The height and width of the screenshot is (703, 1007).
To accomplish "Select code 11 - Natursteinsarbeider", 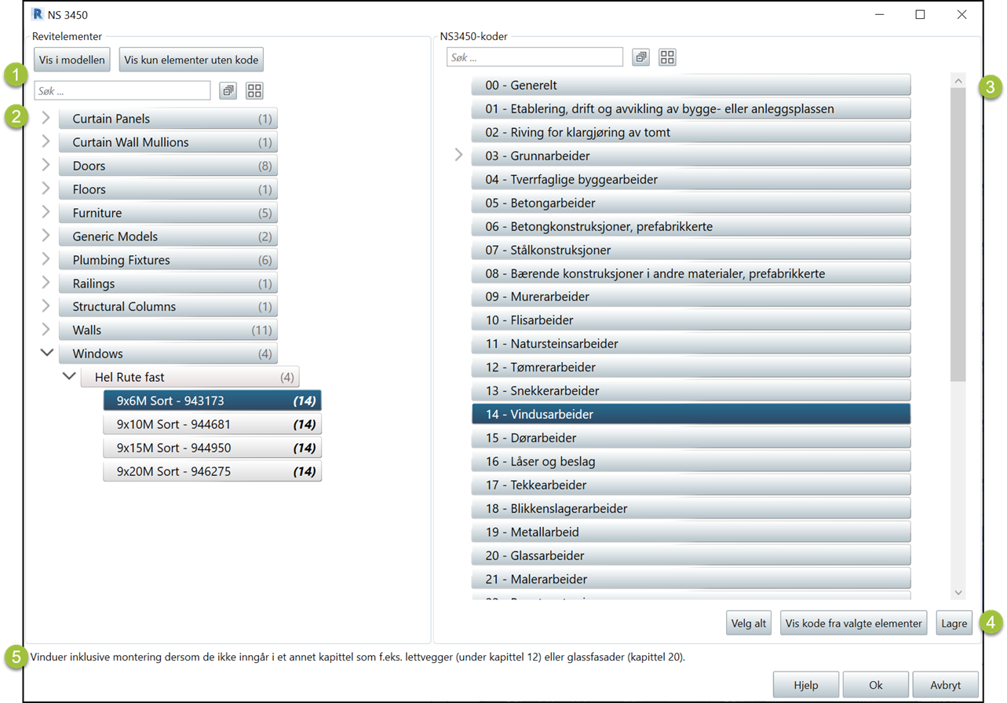I will click(x=691, y=343).
